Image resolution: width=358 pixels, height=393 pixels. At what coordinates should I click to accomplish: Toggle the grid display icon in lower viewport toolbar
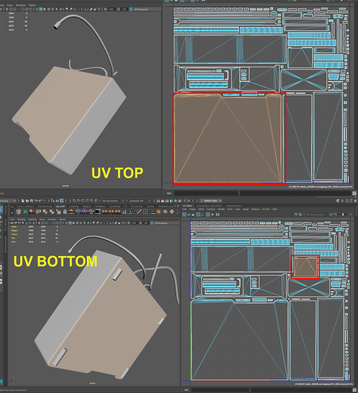pos(39,223)
